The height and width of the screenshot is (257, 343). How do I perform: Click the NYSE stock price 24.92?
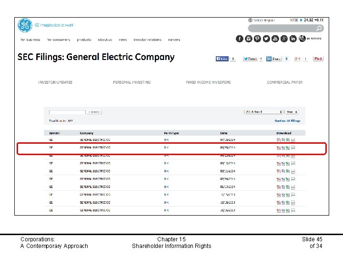coord(308,20)
